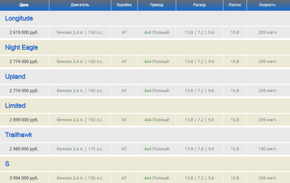This screenshot has height=183, width=290.
Task: Select the price 2 619 000 руб.
Action: click(24, 32)
